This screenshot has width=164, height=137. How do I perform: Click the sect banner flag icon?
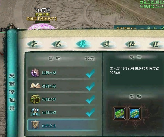pyautogui.click(x=35, y=125)
